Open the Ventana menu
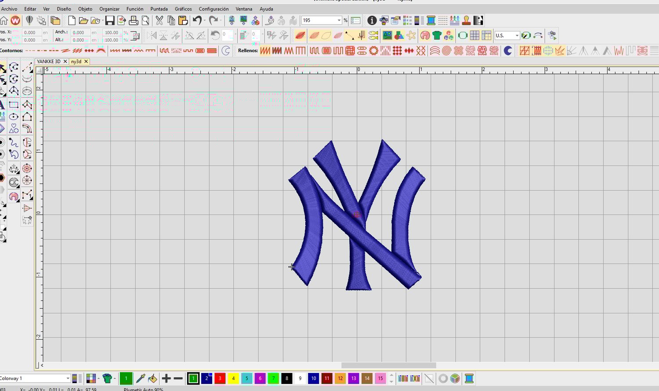 click(x=244, y=9)
